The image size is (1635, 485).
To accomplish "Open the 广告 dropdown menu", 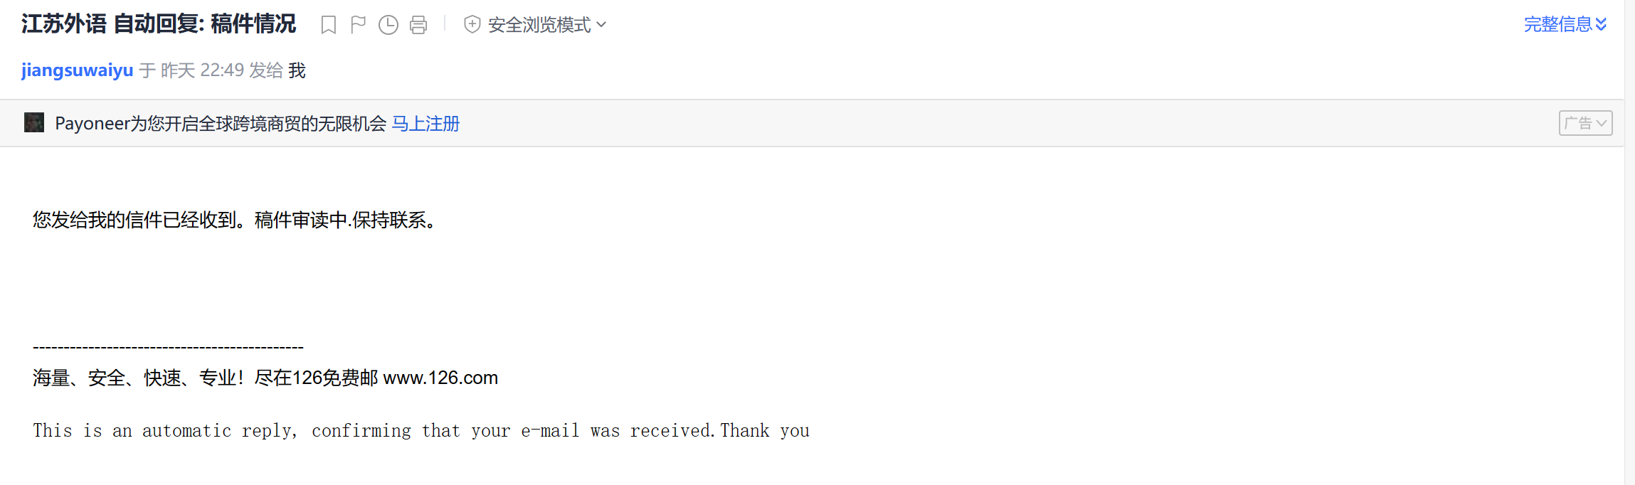I will pos(1585,123).
